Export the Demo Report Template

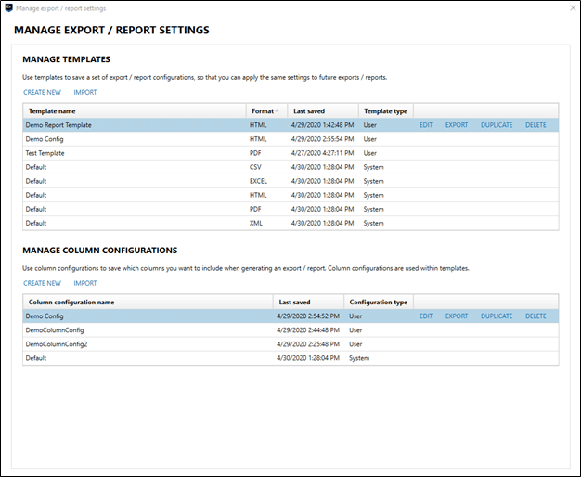(457, 125)
